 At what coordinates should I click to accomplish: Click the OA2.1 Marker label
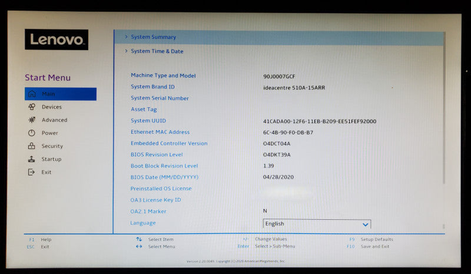[x=148, y=212]
